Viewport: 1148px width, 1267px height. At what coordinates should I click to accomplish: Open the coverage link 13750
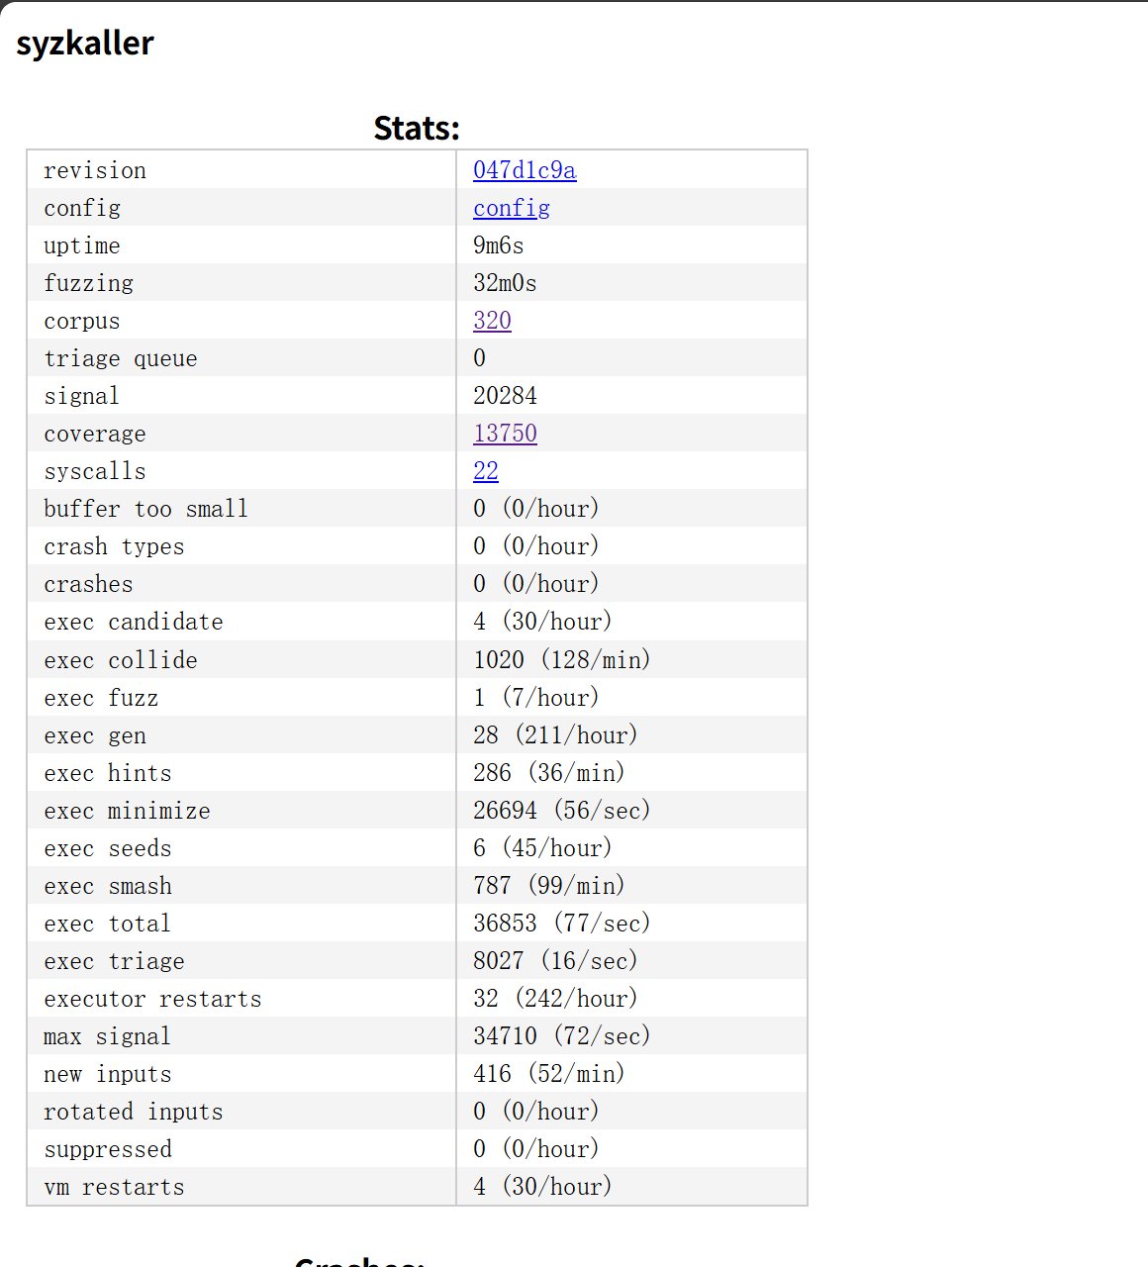505,434
